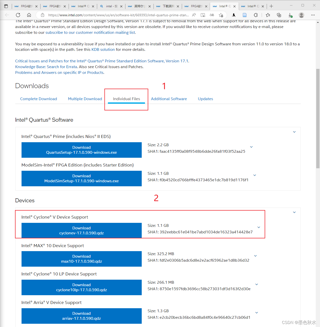
Task: Translate the page with the translate icon
Action: 212,15
